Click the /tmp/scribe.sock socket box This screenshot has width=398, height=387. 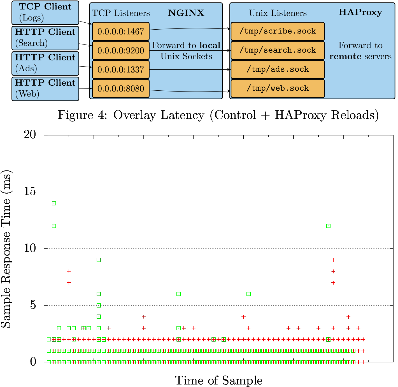278,31
